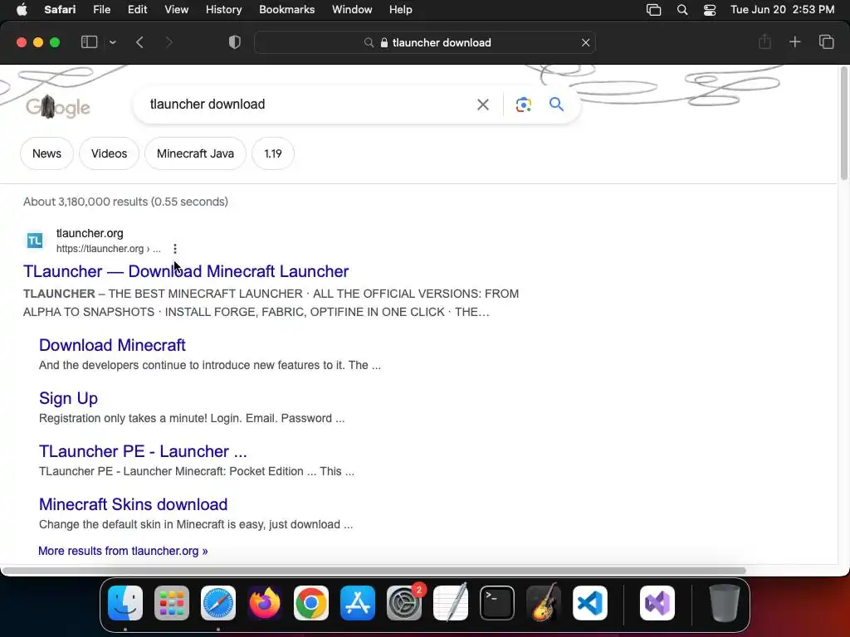Open the Apple menu
Image resolution: width=850 pixels, height=637 pixels.
click(22, 10)
